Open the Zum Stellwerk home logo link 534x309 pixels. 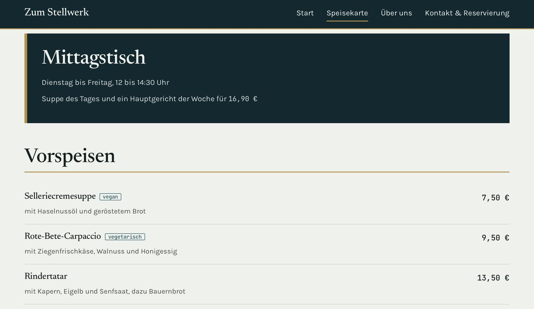(x=56, y=12)
